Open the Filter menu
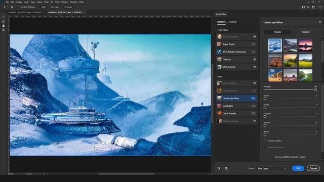This screenshot has height=182, width=324. [x=46, y=2]
